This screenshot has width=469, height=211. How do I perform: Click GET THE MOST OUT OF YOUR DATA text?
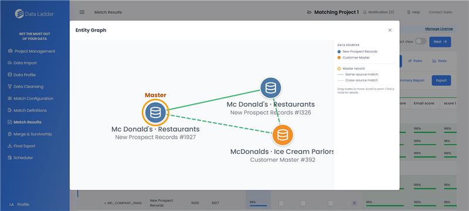35,36
